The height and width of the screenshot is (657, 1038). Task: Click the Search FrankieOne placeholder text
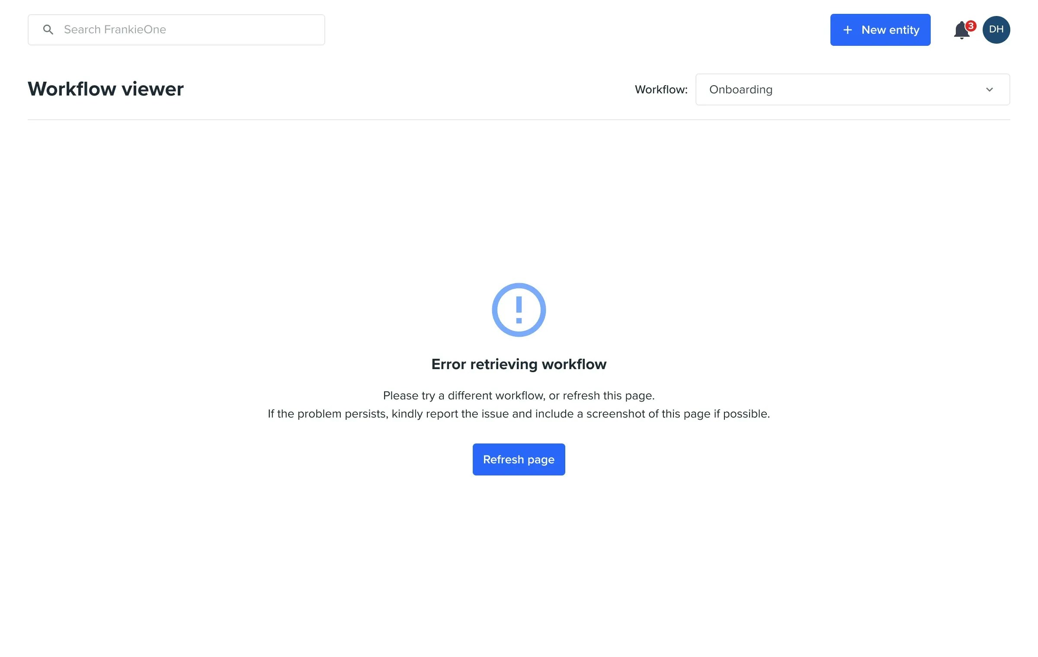pyautogui.click(x=115, y=29)
